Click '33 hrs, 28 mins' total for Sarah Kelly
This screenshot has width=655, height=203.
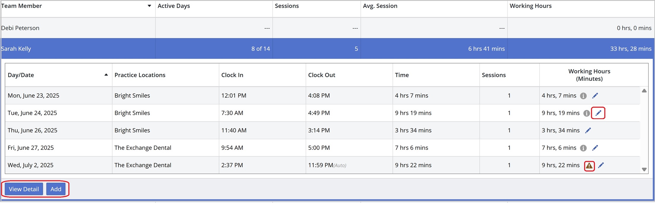click(631, 49)
